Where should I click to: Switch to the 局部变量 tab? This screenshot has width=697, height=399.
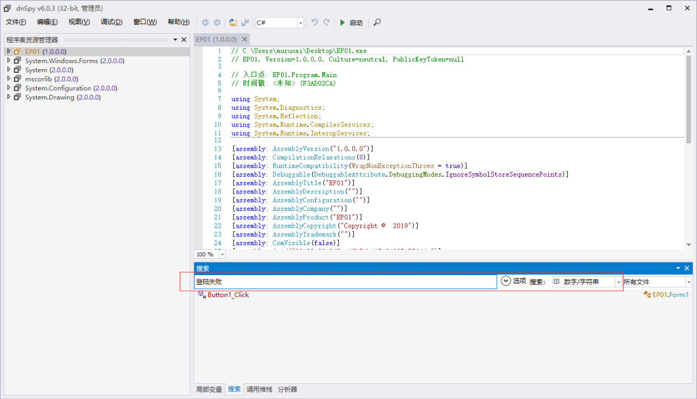[210, 389]
